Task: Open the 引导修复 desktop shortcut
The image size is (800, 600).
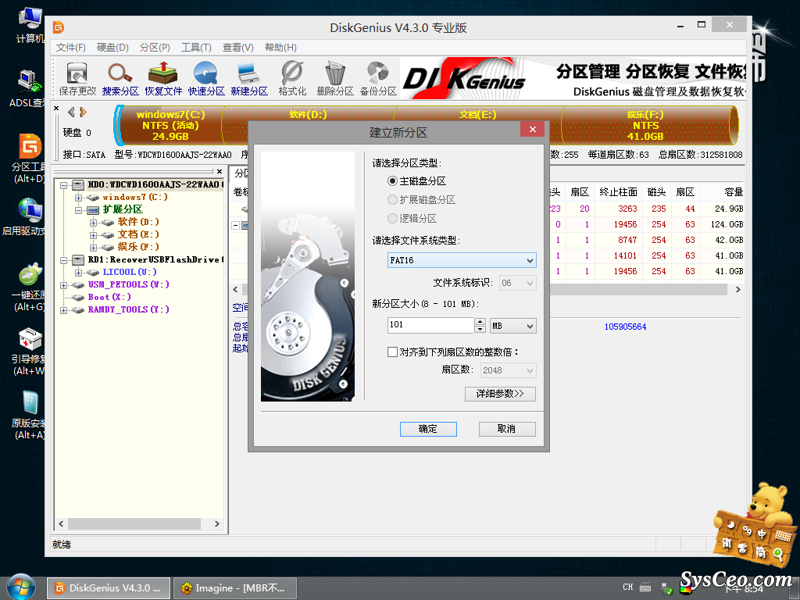Action: [29, 352]
